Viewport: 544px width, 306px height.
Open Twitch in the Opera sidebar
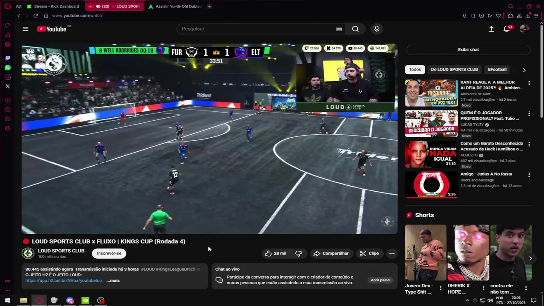coord(8,58)
